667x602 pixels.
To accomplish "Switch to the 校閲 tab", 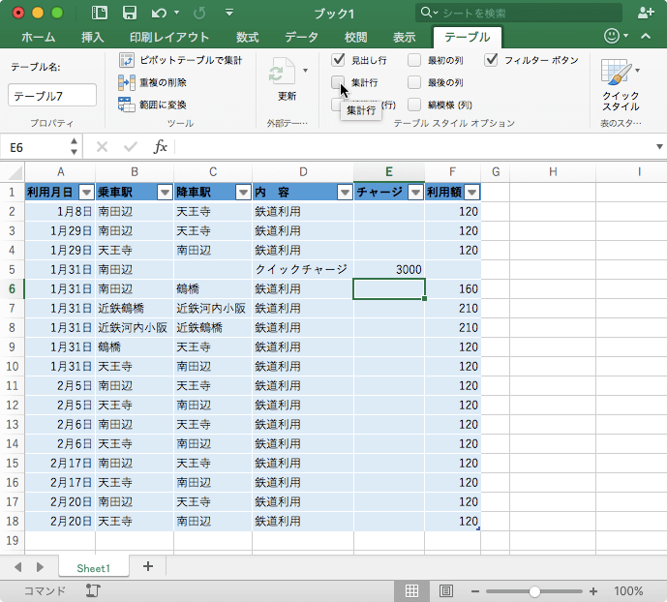I will [355, 38].
